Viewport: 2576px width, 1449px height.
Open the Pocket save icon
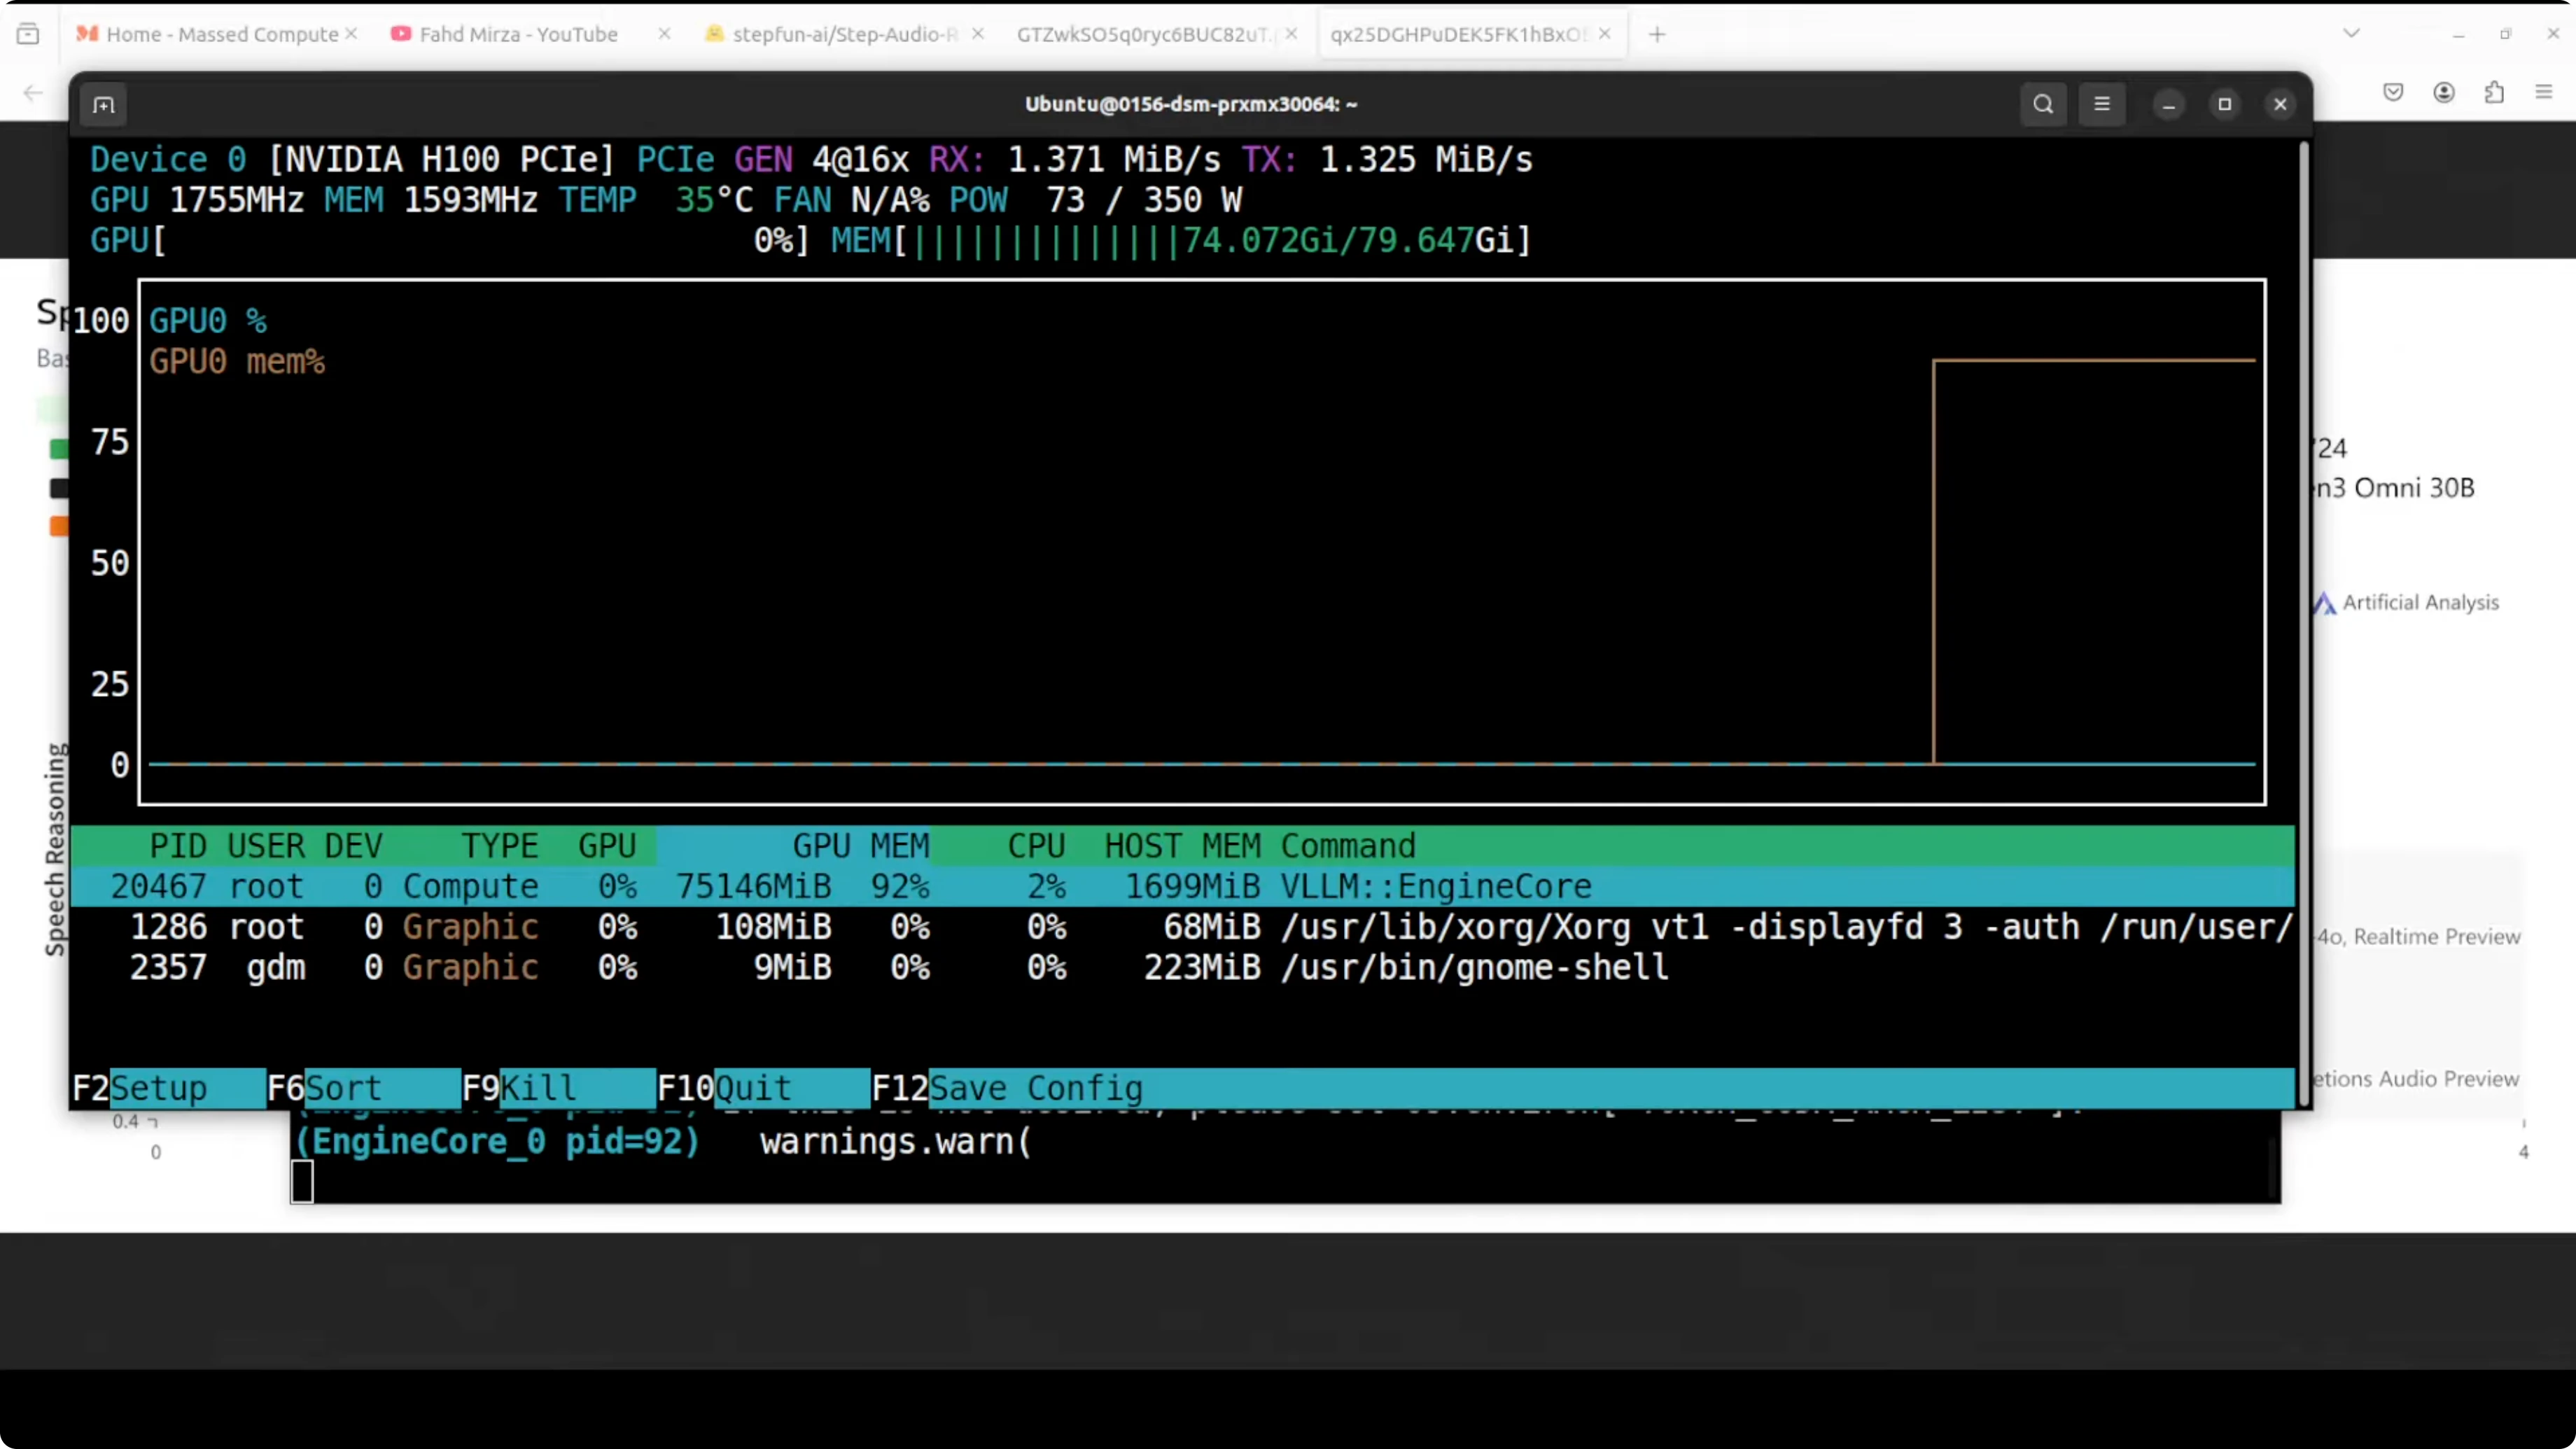(x=2392, y=93)
